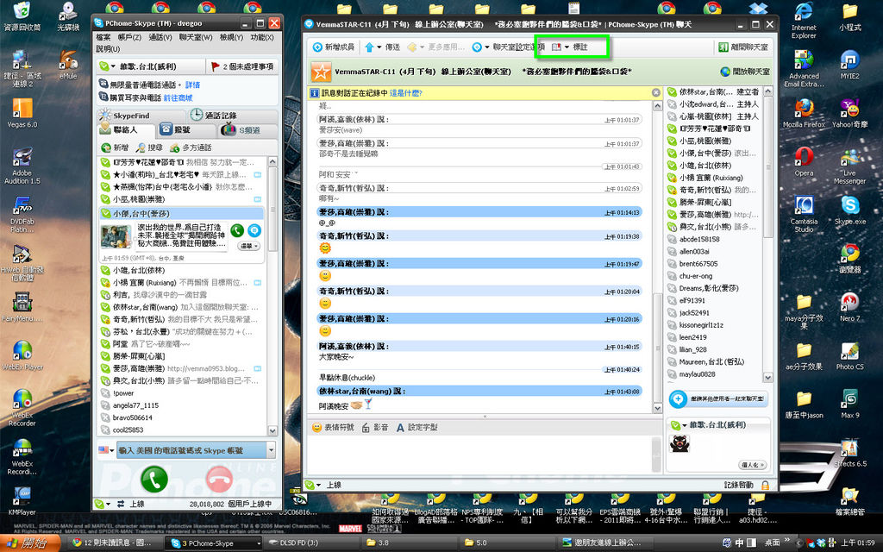Screen dimensions: 883x552
Task: Click chat history scrollbar down arrow
Action: 657,408
